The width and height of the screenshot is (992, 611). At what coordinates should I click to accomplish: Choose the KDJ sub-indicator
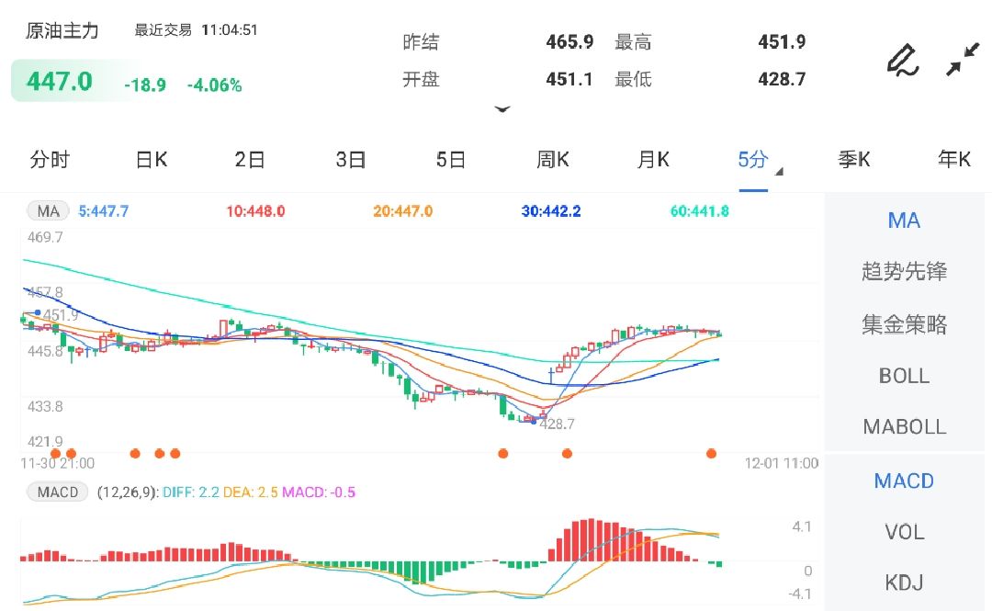(904, 583)
